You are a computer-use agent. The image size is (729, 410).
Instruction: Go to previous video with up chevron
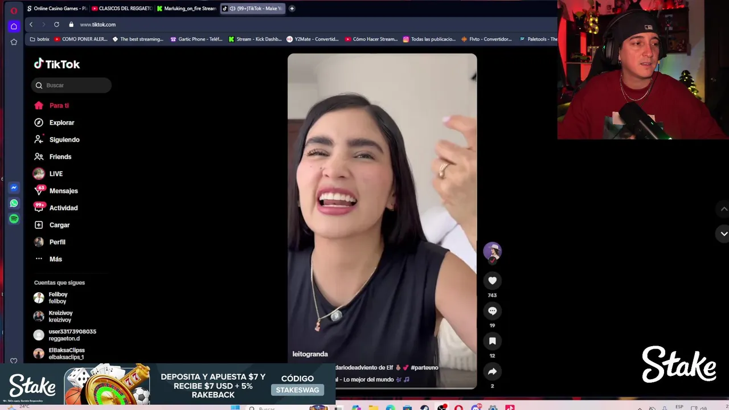pyautogui.click(x=724, y=209)
